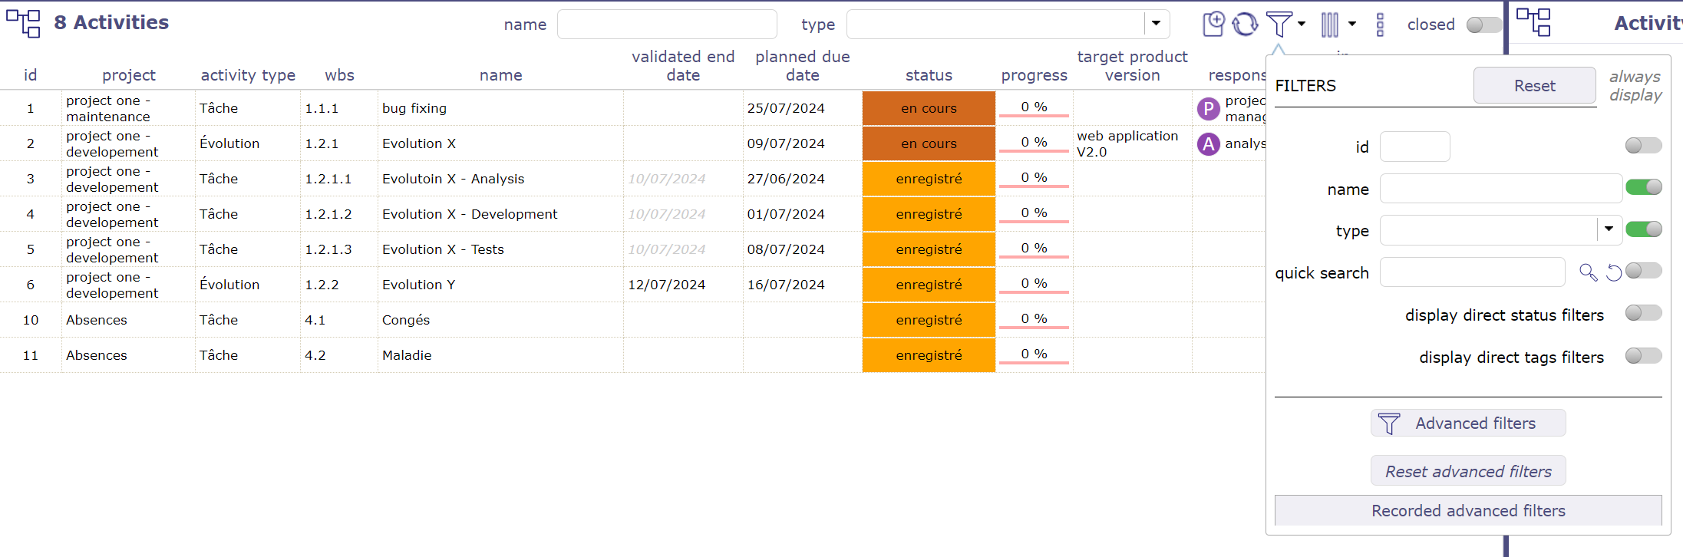Open the three-dot extra menu icon
1683x557 pixels.
point(1380,25)
